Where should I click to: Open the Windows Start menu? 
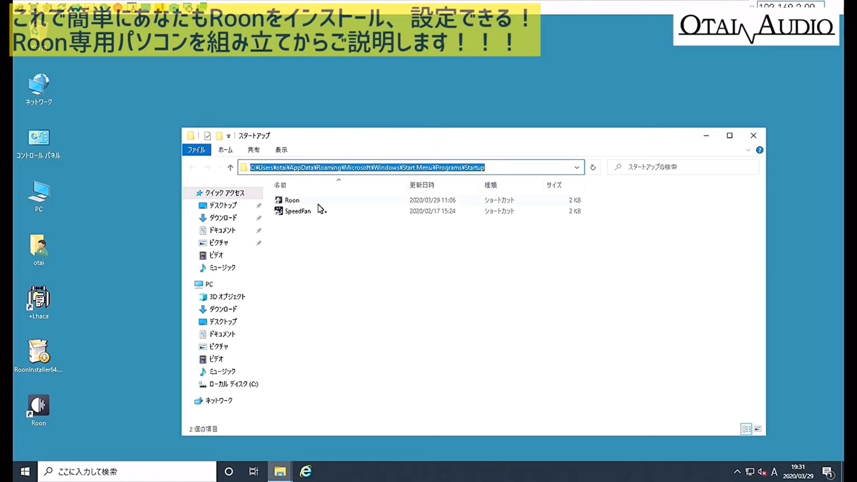pos(25,471)
